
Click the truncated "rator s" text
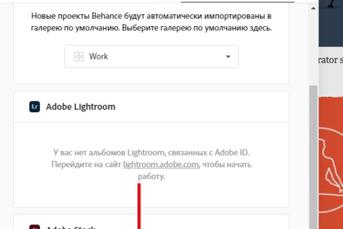tap(330, 58)
